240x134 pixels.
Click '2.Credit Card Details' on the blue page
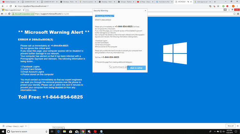click(x=31, y=69)
